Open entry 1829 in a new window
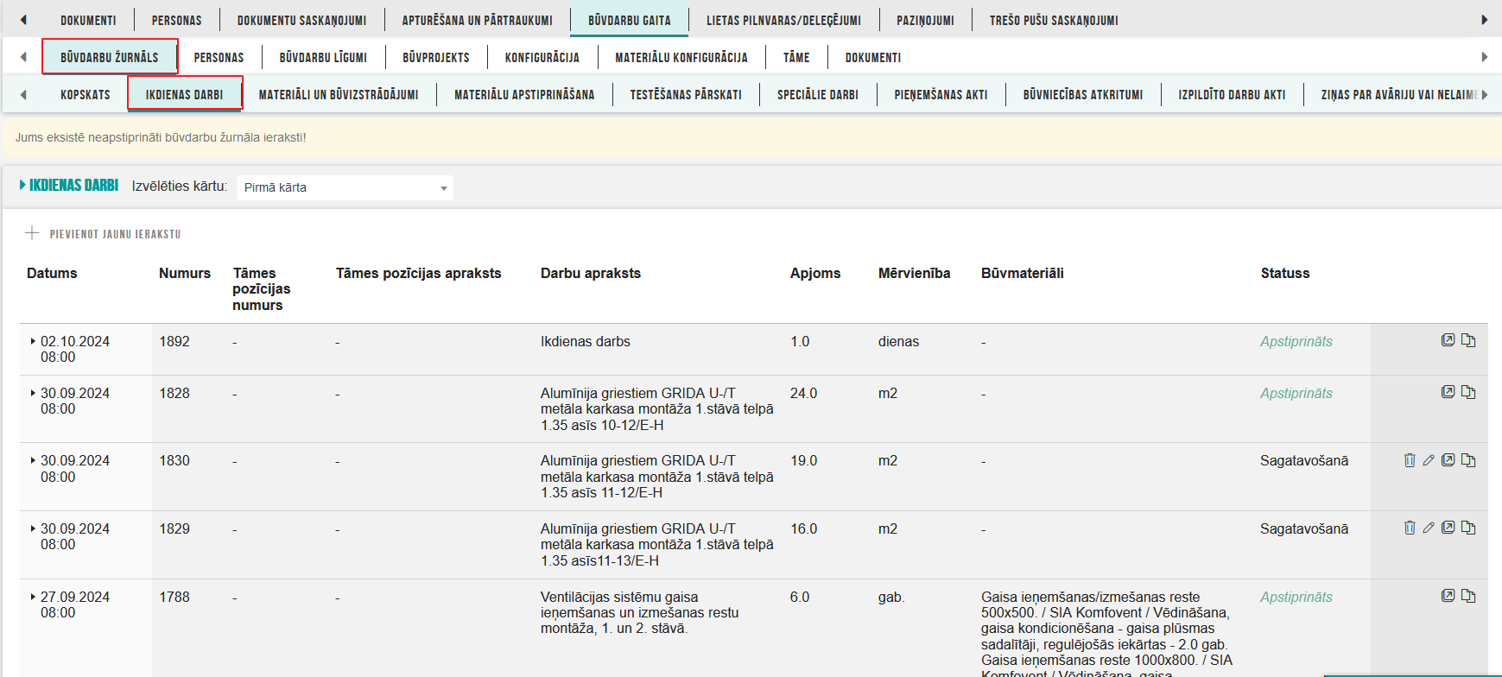 [x=1448, y=528]
